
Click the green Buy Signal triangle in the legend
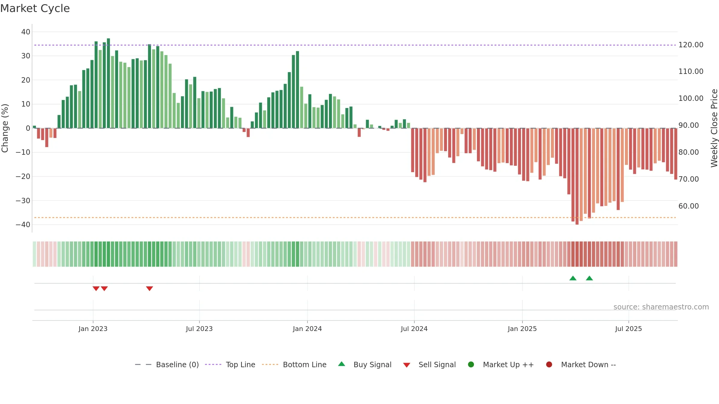[342, 364]
